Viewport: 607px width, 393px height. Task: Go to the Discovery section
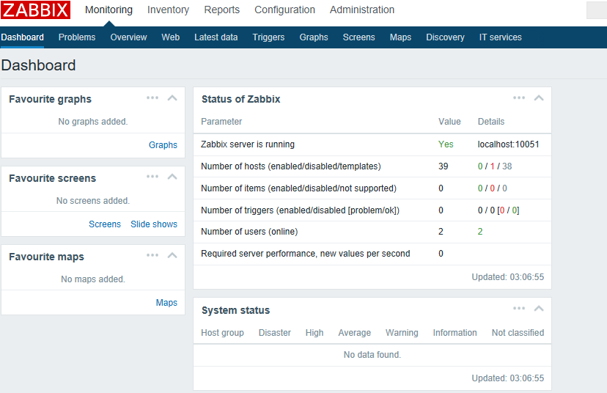click(x=445, y=37)
